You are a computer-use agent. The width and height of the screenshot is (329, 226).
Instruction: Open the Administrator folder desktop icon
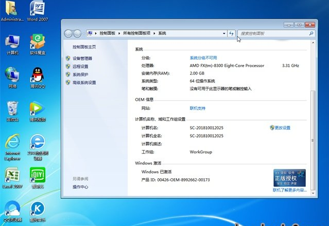(12, 11)
